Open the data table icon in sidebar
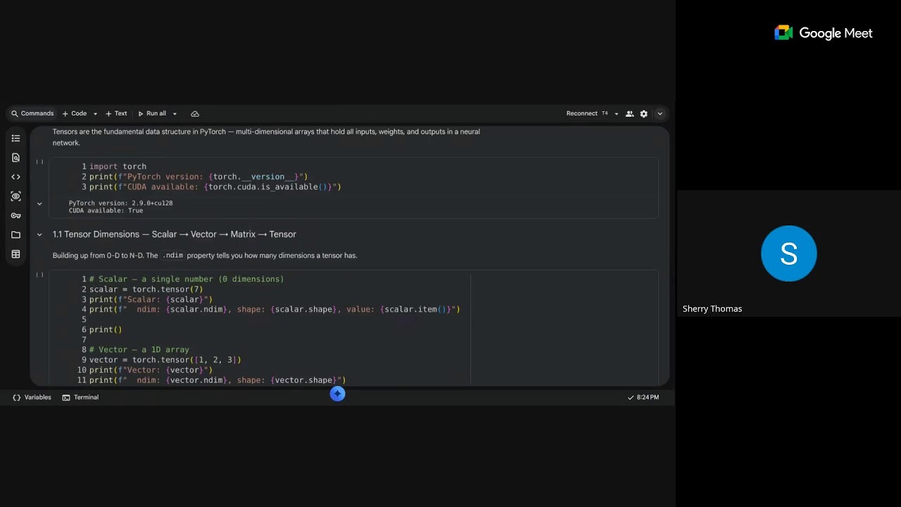The height and width of the screenshot is (507, 901). pyautogui.click(x=15, y=254)
